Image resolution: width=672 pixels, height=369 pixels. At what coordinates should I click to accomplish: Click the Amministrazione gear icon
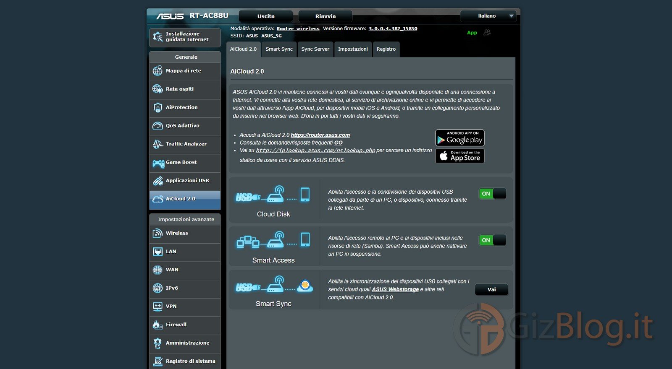click(157, 343)
